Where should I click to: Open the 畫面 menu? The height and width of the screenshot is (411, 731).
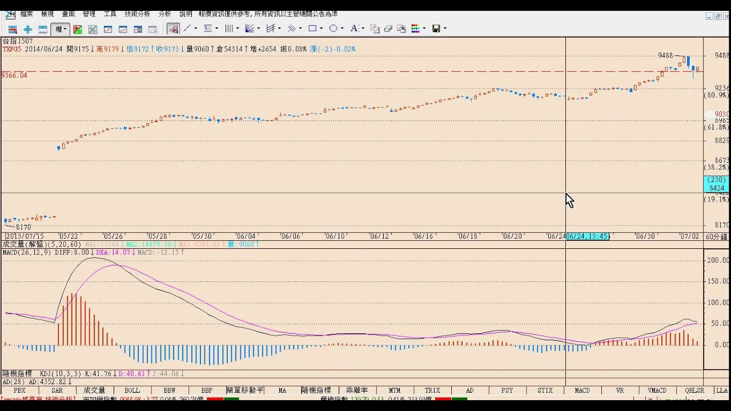coord(68,14)
